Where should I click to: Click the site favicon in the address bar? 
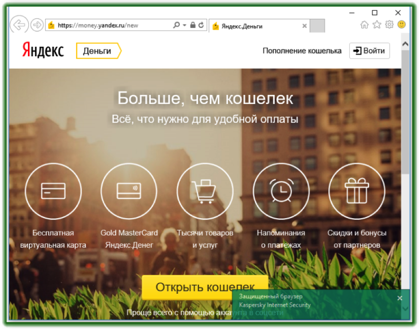[x=51, y=25]
